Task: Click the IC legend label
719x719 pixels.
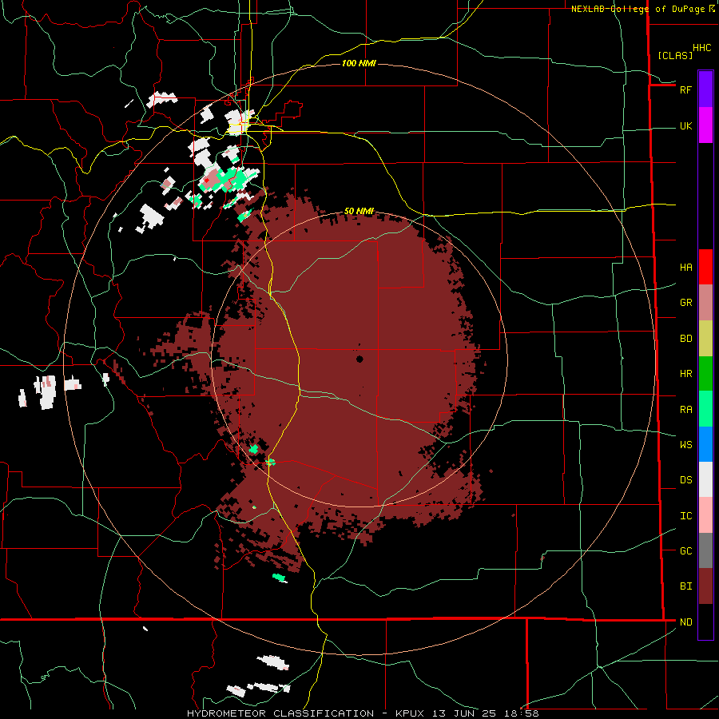Action: click(x=685, y=515)
